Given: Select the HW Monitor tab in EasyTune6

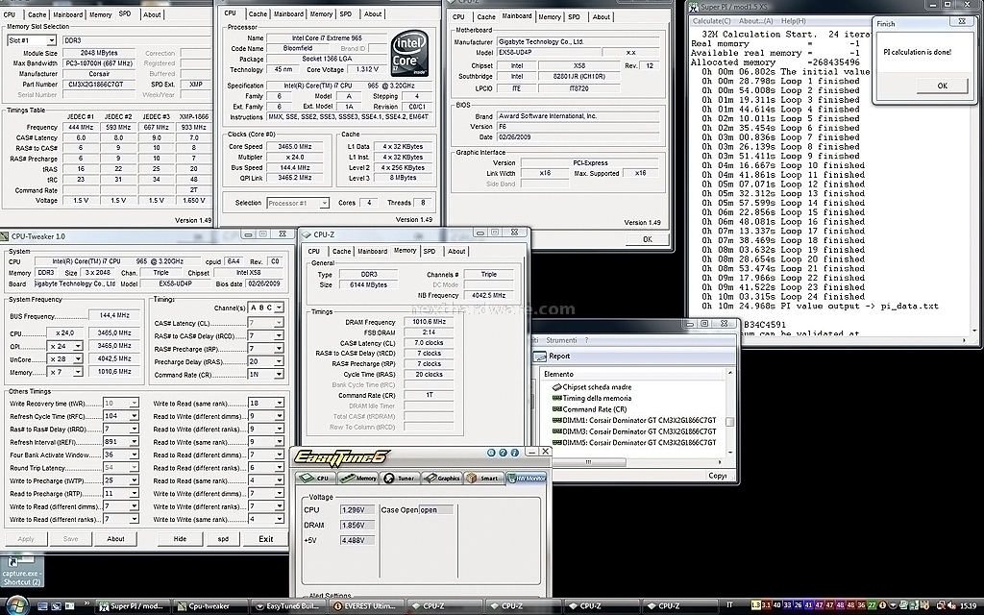Looking at the screenshot, I should (526, 479).
